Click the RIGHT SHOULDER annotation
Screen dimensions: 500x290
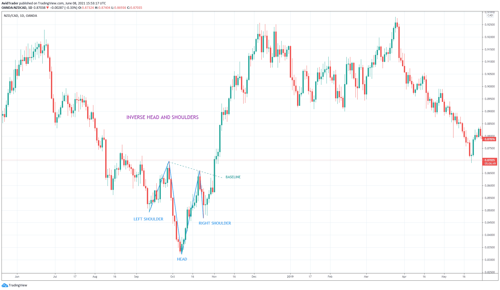point(215,223)
